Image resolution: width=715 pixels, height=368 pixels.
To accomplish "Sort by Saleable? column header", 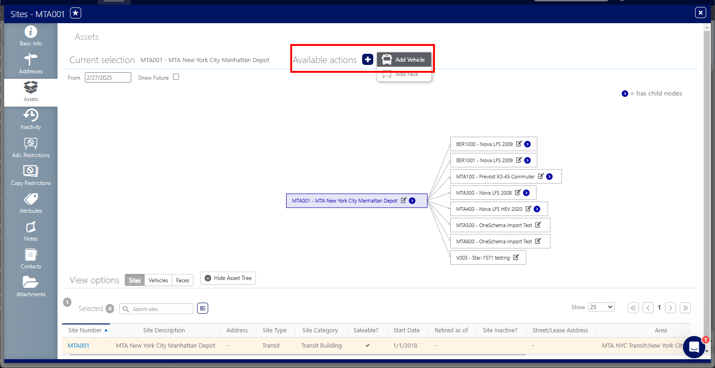I will coord(366,330).
